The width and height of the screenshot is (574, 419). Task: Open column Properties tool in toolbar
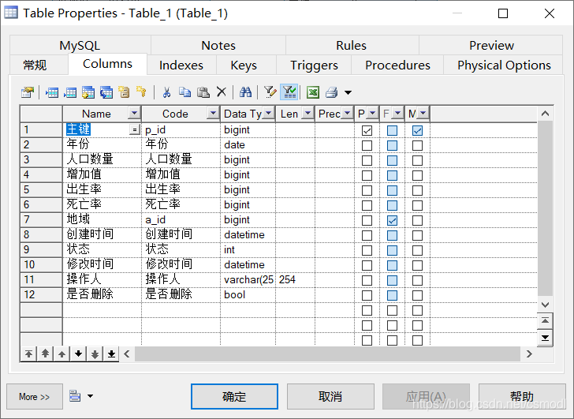(x=28, y=92)
